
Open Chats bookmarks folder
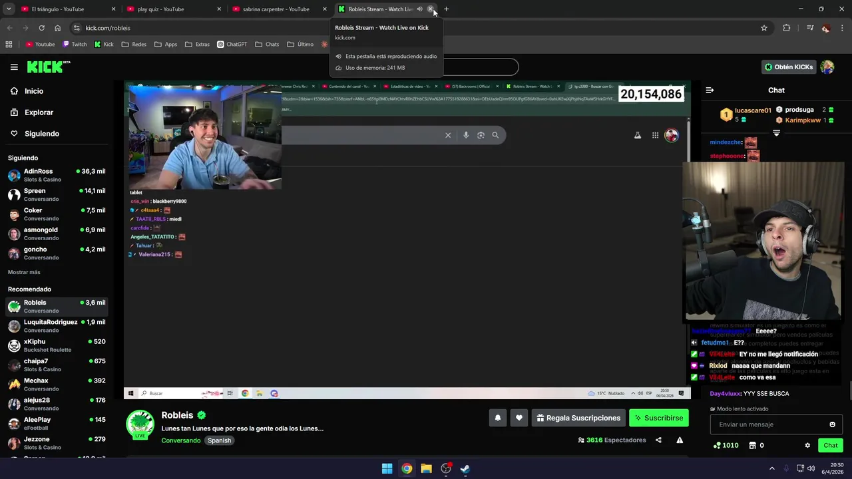[267, 44]
